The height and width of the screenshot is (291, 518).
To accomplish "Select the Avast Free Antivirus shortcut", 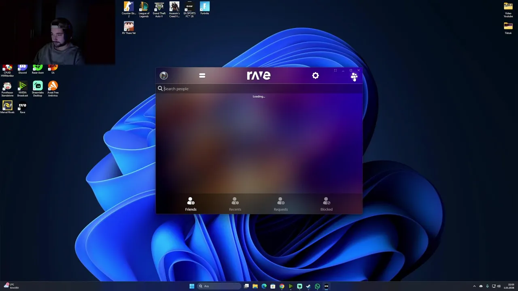I will point(53,89).
